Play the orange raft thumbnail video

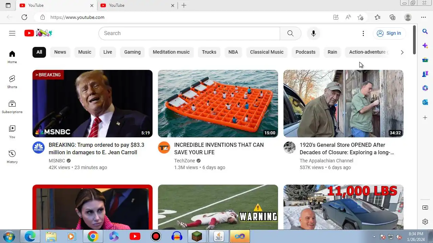click(218, 104)
